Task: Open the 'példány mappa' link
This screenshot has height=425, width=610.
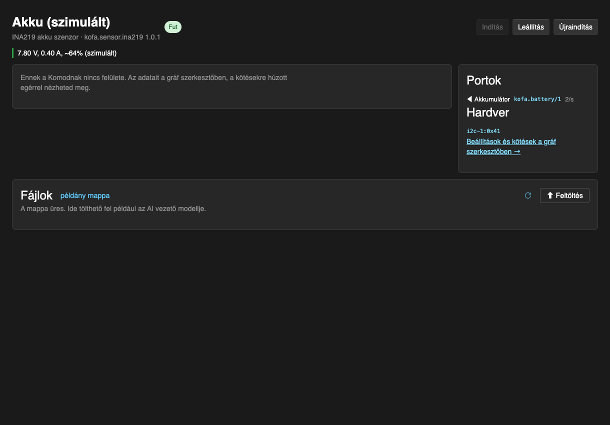Action: point(85,195)
